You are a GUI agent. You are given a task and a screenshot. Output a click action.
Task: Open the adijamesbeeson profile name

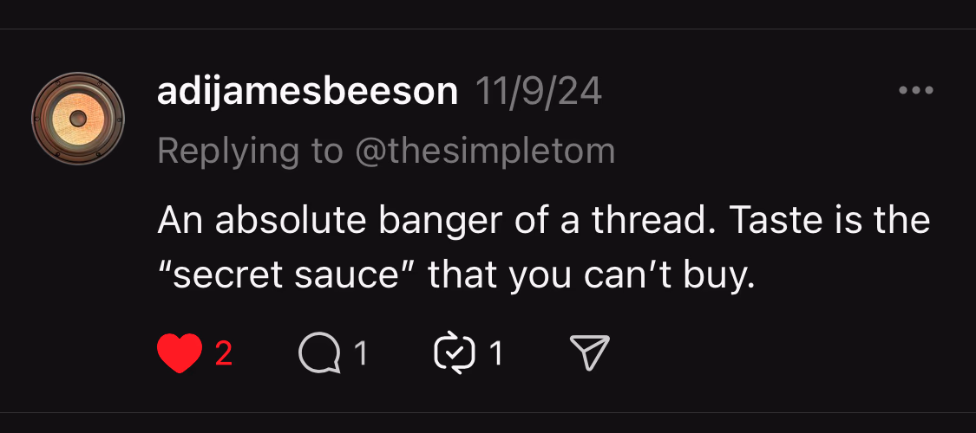click(307, 92)
